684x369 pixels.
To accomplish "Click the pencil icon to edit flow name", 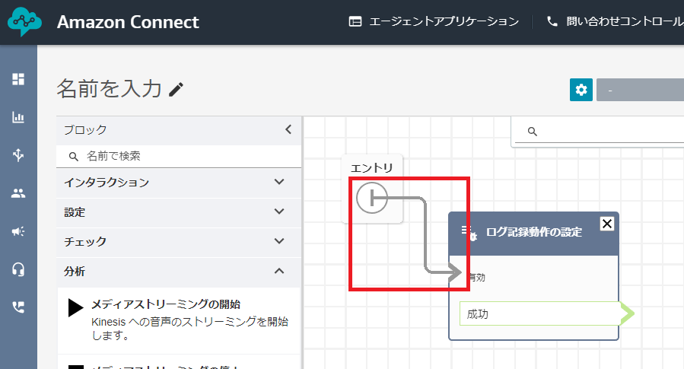I will point(176,90).
